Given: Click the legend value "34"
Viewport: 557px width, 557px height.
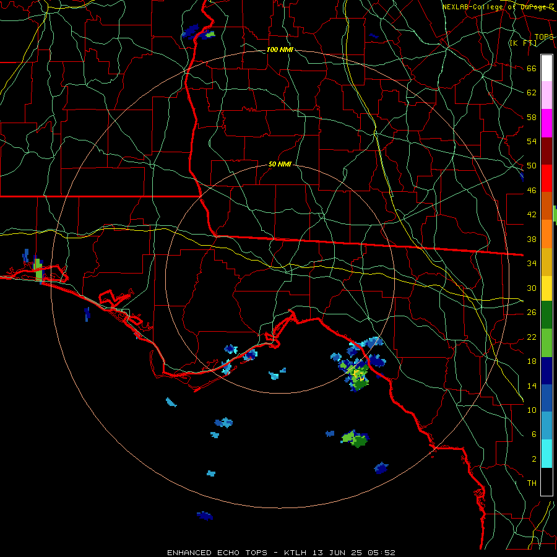Looking at the screenshot, I should (532, 264).
